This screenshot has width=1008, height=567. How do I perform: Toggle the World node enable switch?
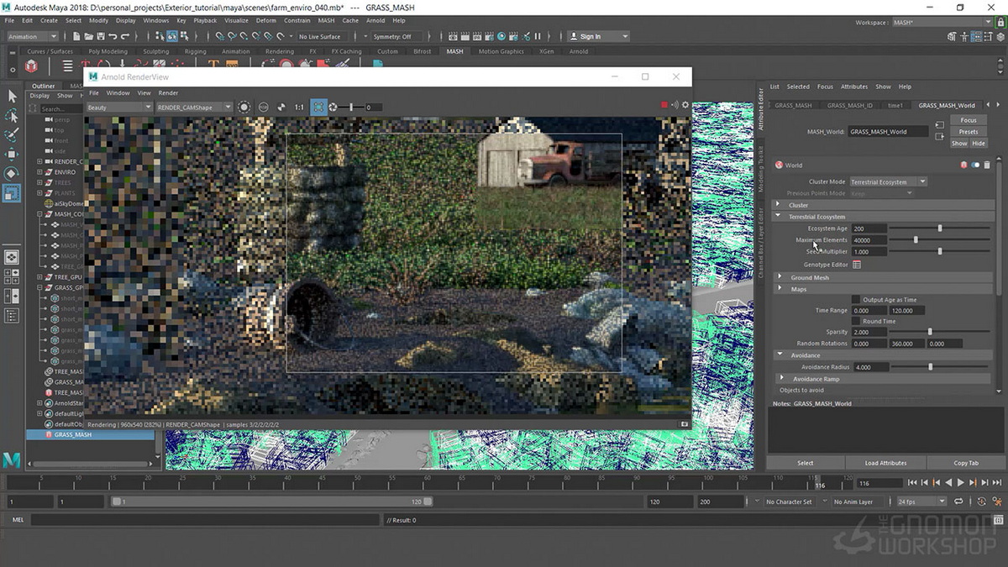point(975,165)
